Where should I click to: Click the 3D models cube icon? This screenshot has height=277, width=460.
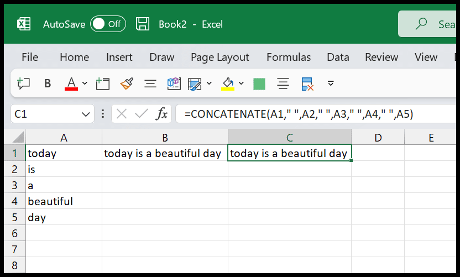click(x=174, y=83)
